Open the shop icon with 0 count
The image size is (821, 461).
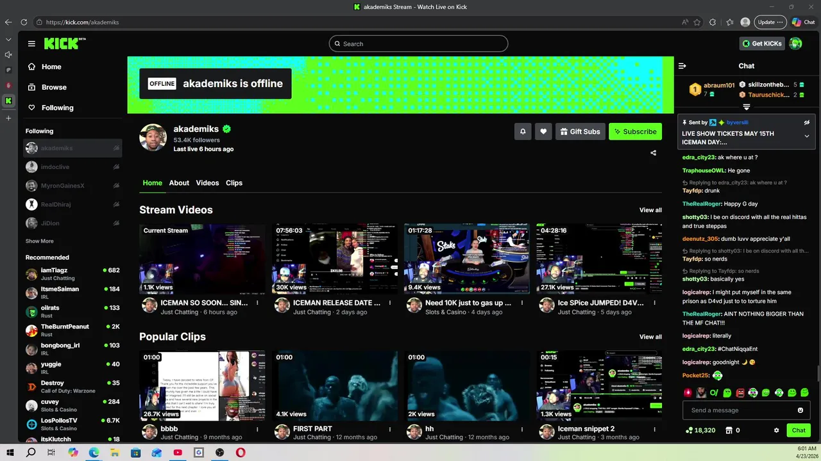[729, 430]
